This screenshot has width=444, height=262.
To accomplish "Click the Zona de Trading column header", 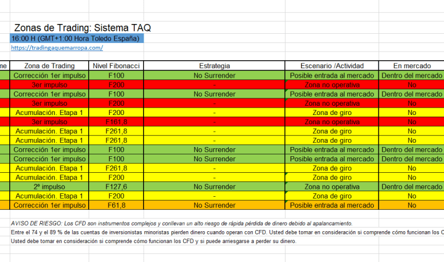I will (49, 66).
